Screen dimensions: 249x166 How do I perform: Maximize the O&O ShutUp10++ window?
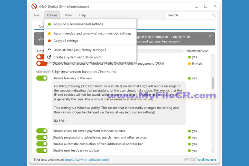click(206, 6)
